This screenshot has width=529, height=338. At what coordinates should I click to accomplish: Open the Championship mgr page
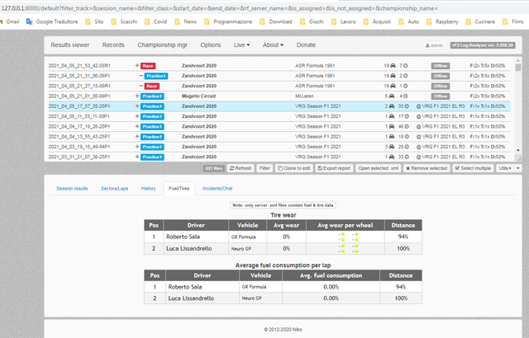pos(162,45)
